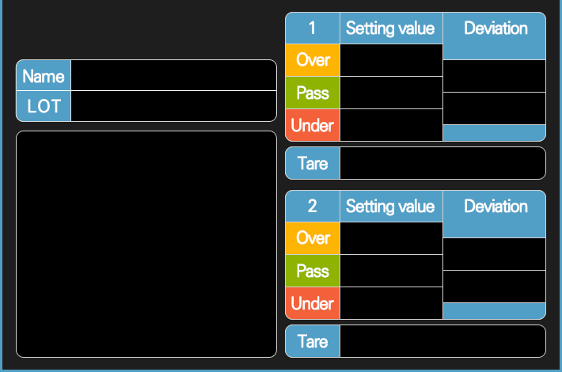Viewport: 562px width, 372px height.
Task: Click section 2 Pass setting value field
Action: click(391, 271)
